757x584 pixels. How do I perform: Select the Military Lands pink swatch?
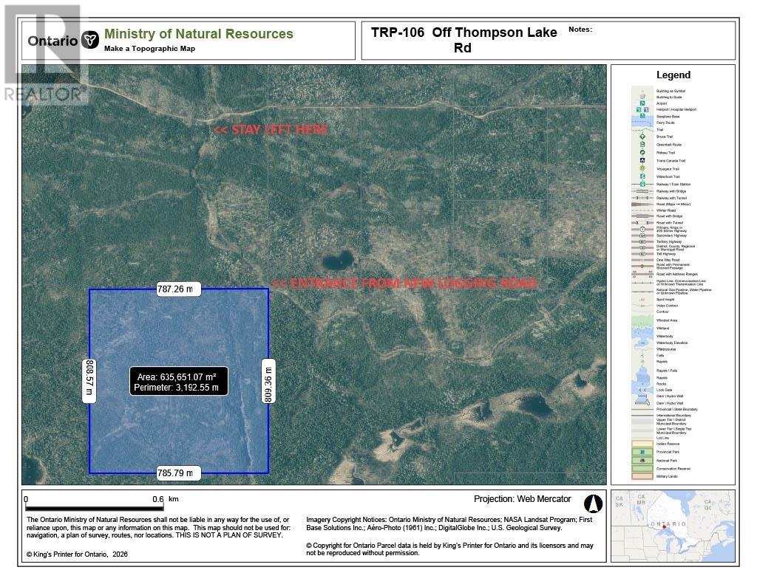tap(642, 476)
